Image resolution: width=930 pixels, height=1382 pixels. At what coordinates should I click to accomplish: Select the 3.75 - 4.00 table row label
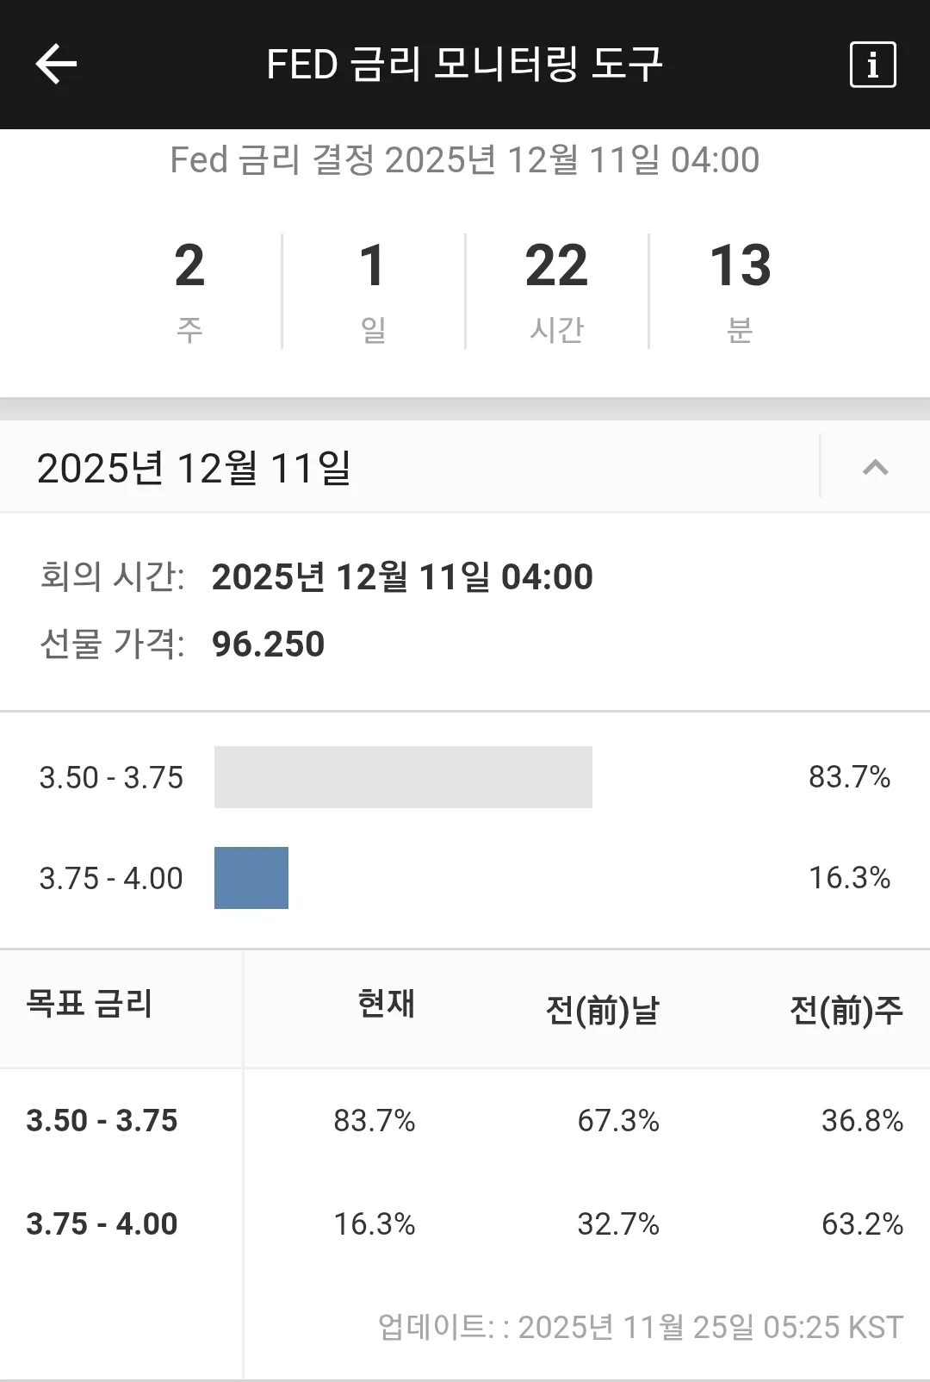(102, 1223)
